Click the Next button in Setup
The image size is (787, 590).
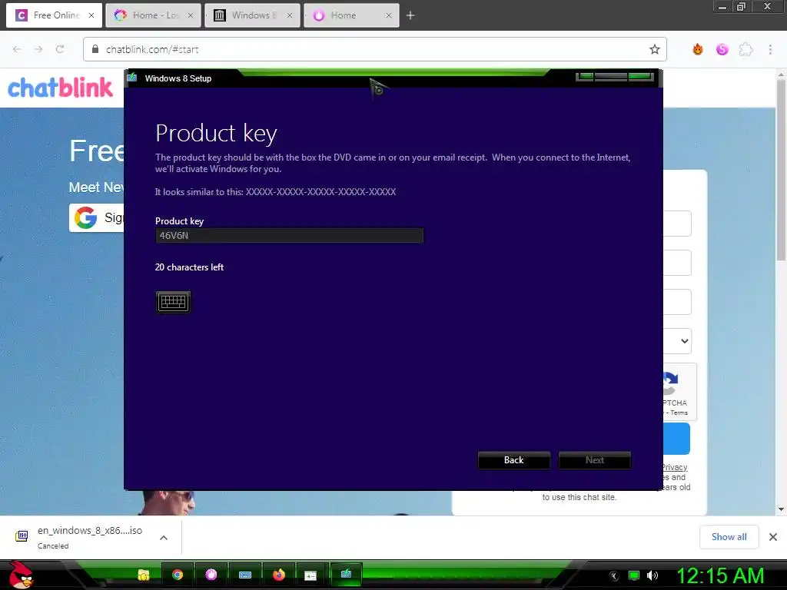point(594,460)
